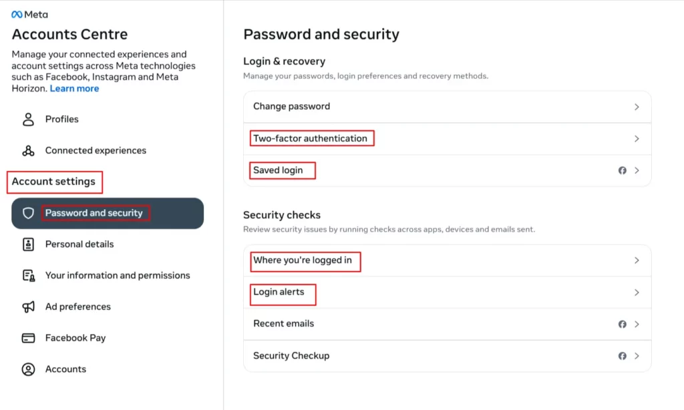Open Security Checkup
684x410 pixels.
448,356
